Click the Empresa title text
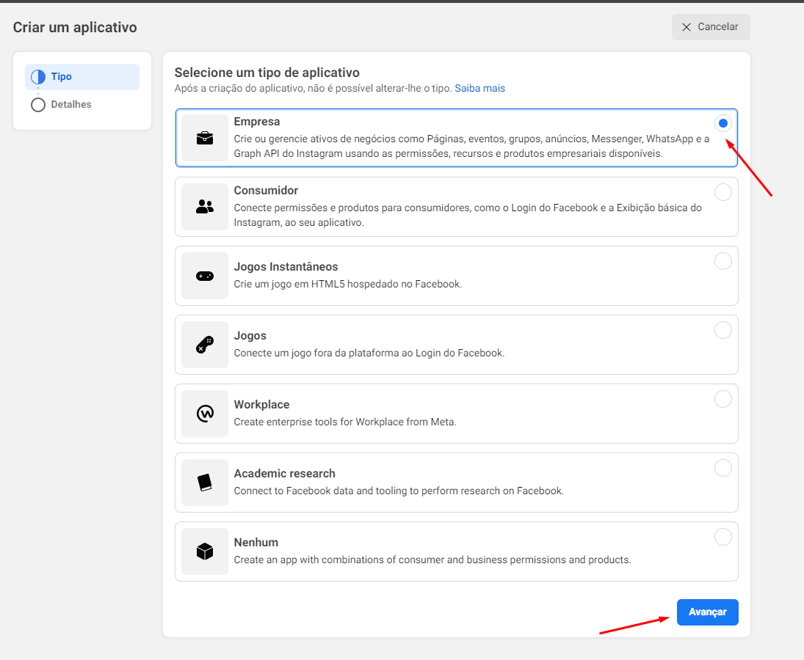The image size is (804, 660). [x=257, y=121]
